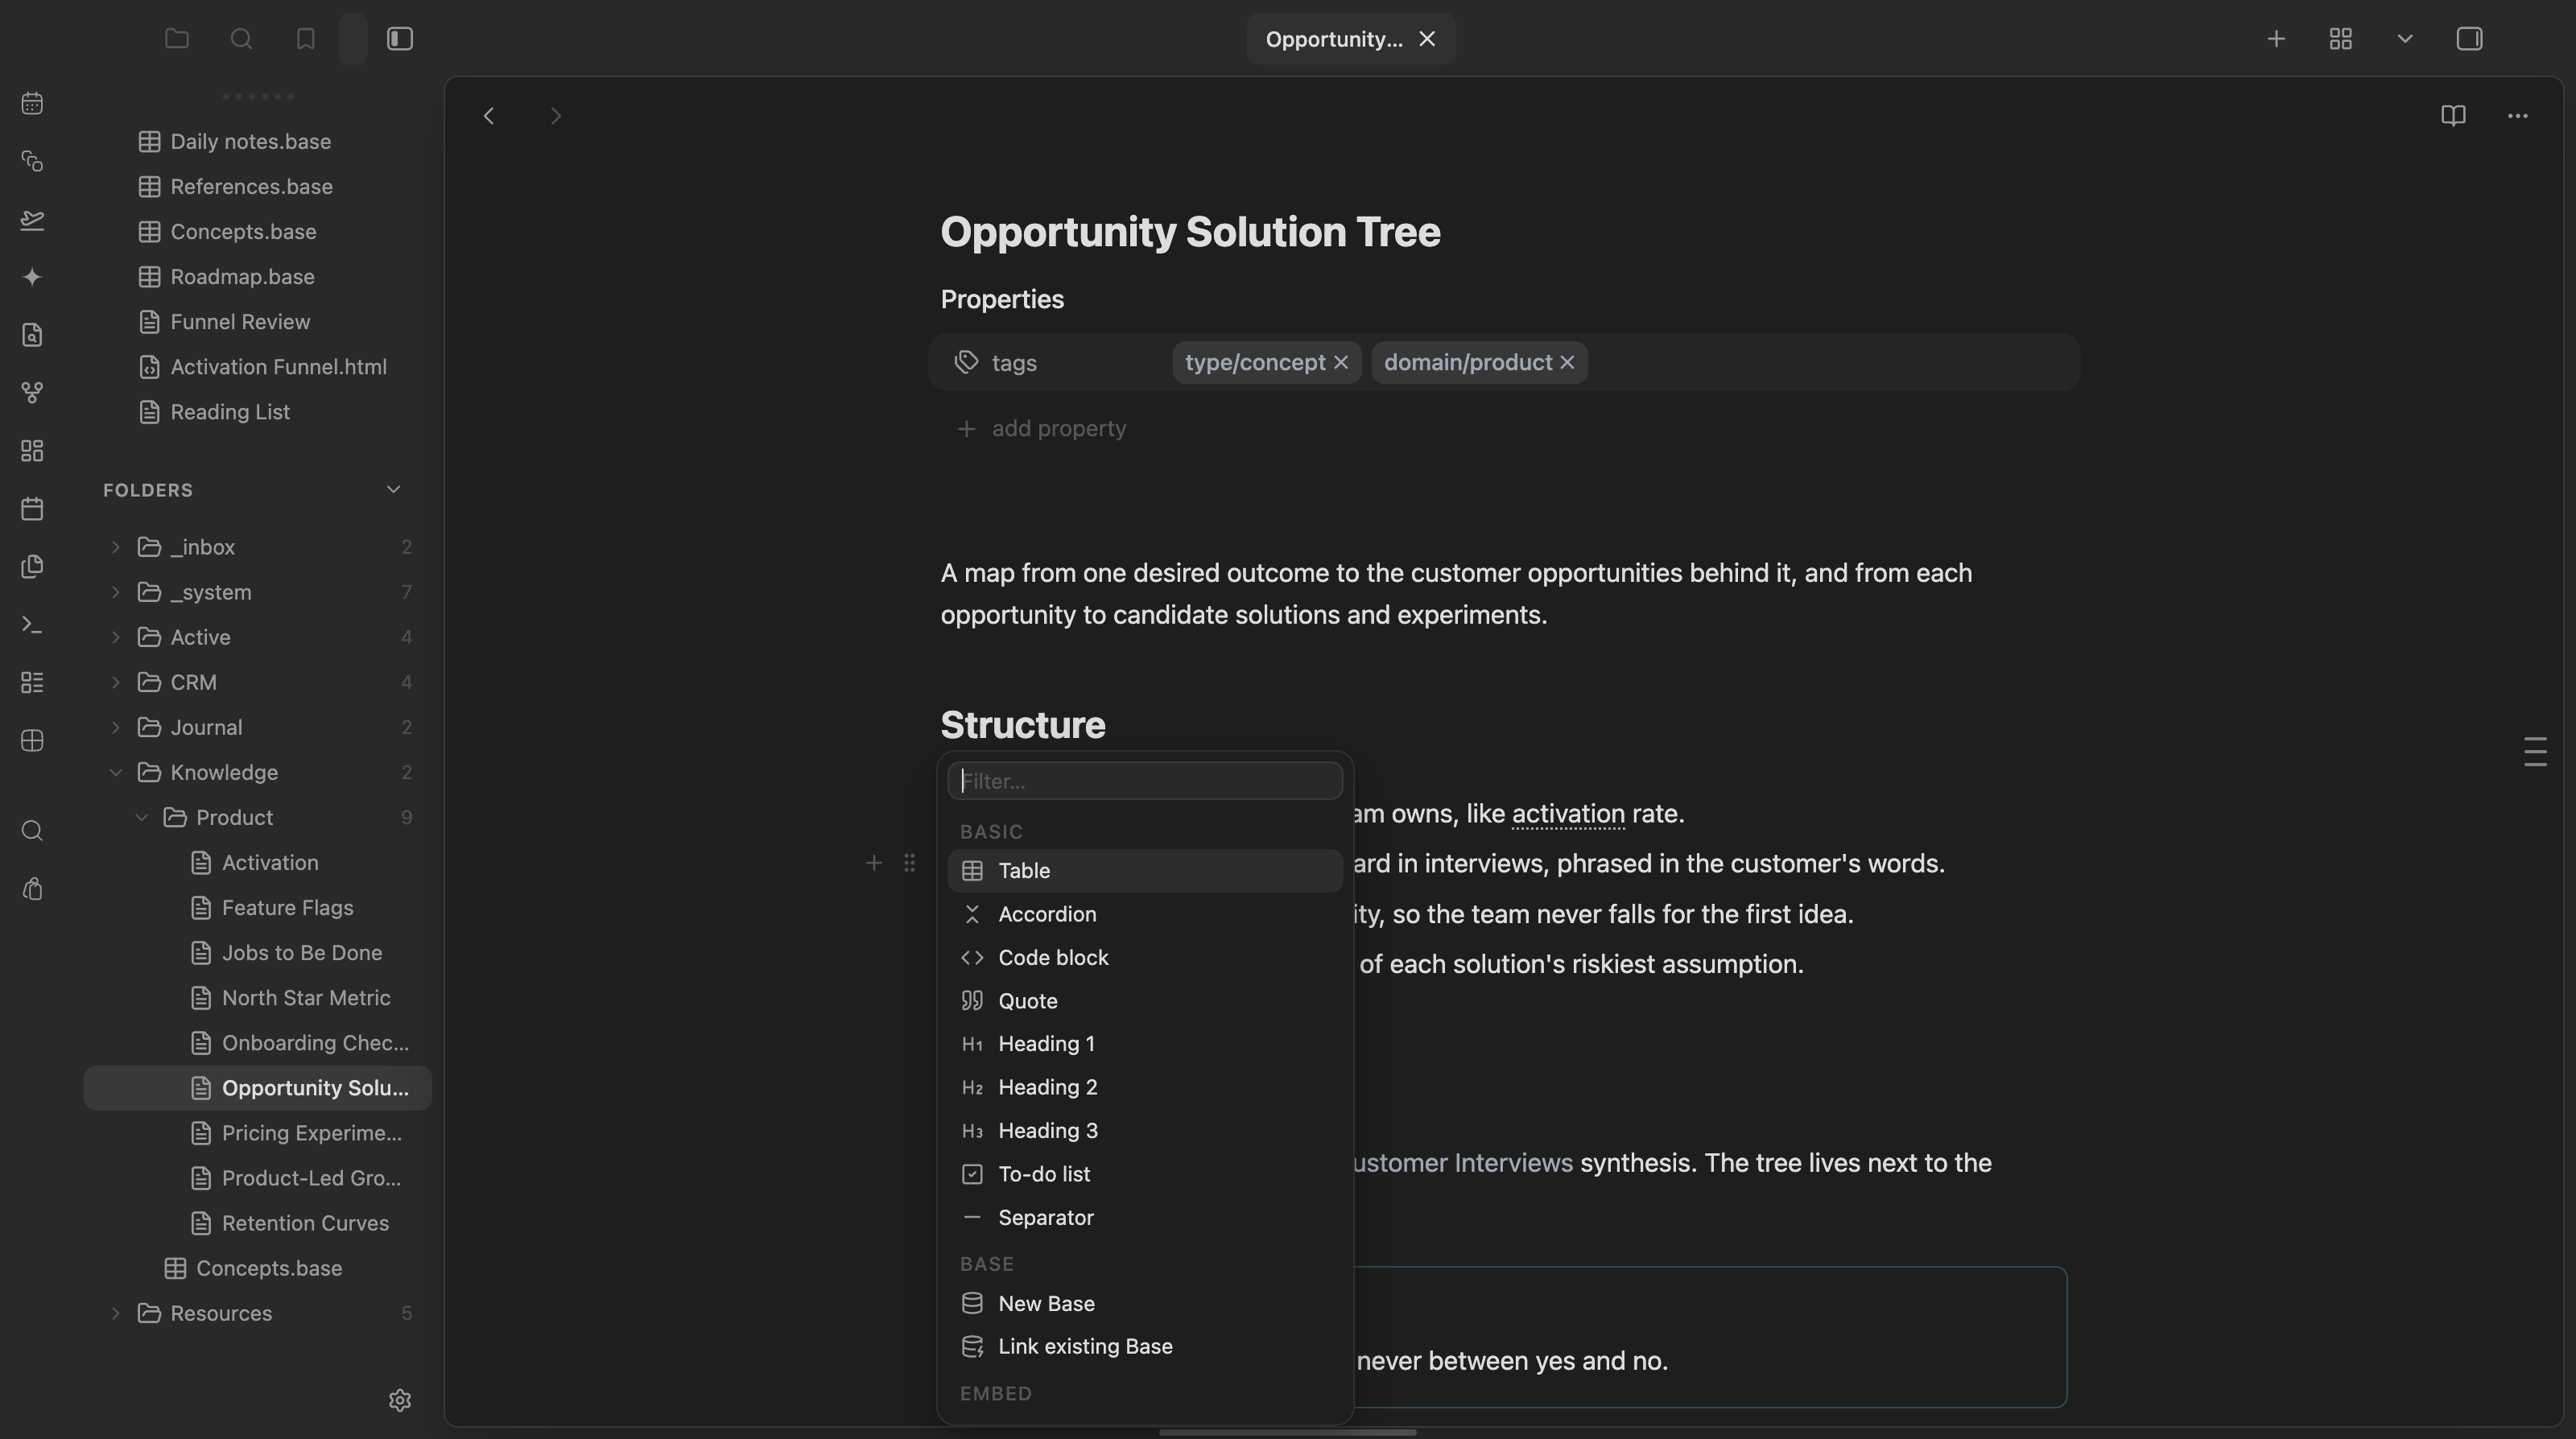Toggle the left sidebar panel icon

(x=400, y=39)
